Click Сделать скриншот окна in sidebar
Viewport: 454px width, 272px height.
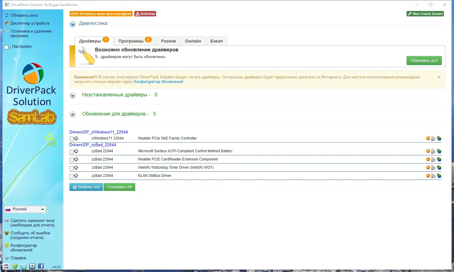coord(32,223)
